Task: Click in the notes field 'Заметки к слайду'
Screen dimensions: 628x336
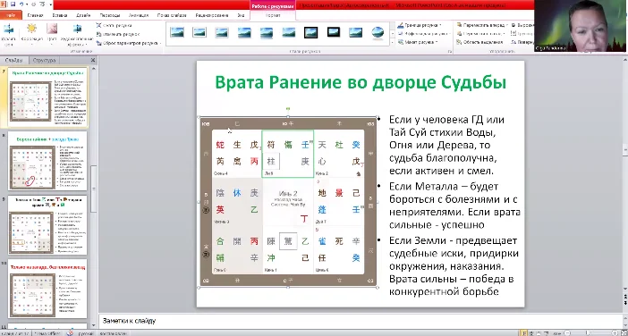Action: 362,321
